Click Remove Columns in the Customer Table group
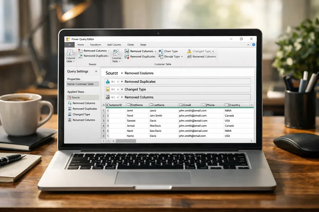Screen dimensions: 319x212 pos(140,51)
